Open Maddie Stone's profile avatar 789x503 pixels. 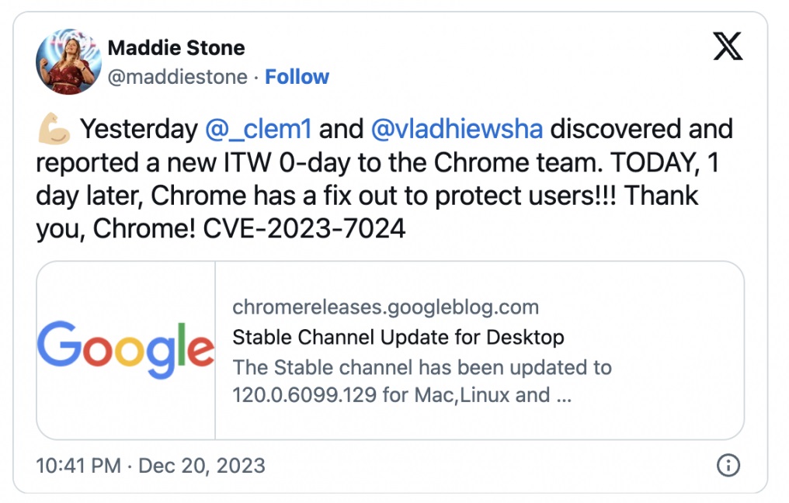pyautogui.click(x=69, y=61)
